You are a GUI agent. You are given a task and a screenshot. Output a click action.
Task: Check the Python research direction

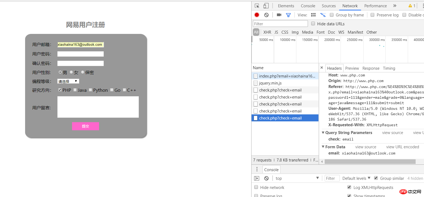coord(90,90)
